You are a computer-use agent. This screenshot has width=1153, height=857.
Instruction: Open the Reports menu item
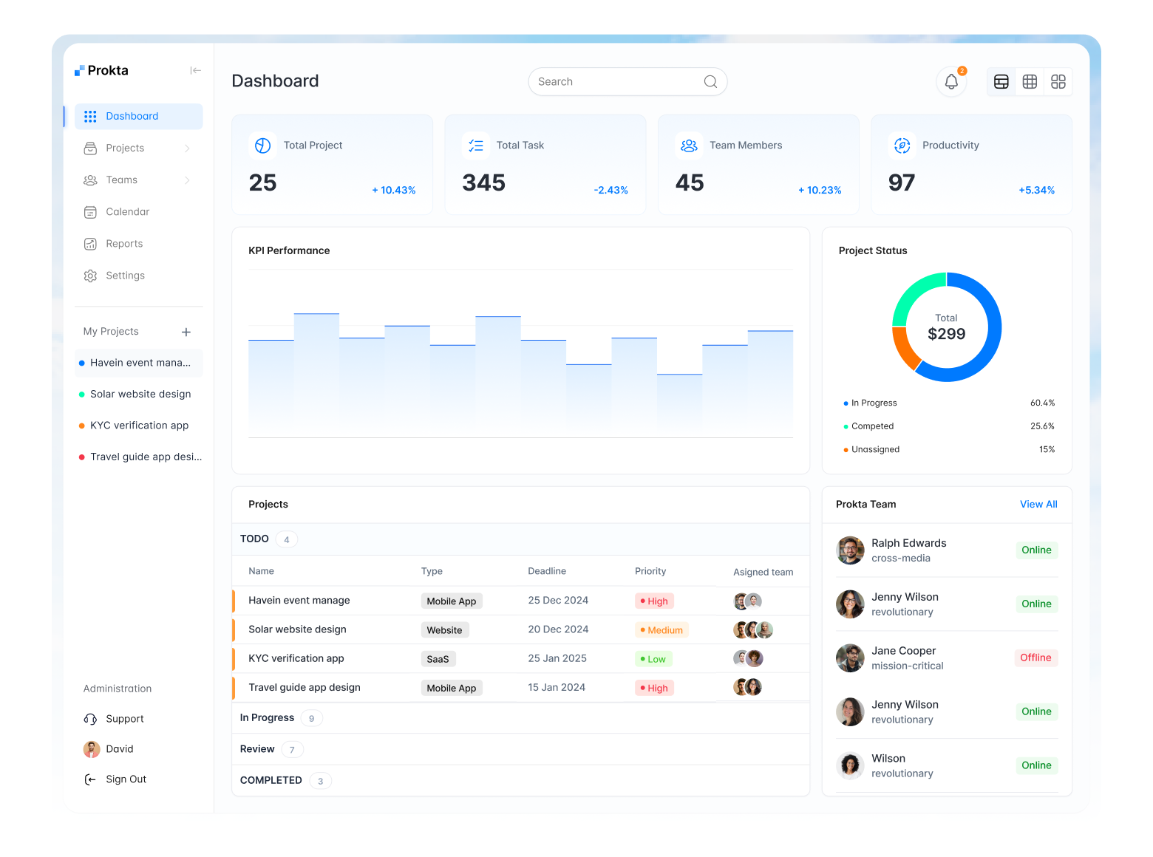[x=124, y=244]
